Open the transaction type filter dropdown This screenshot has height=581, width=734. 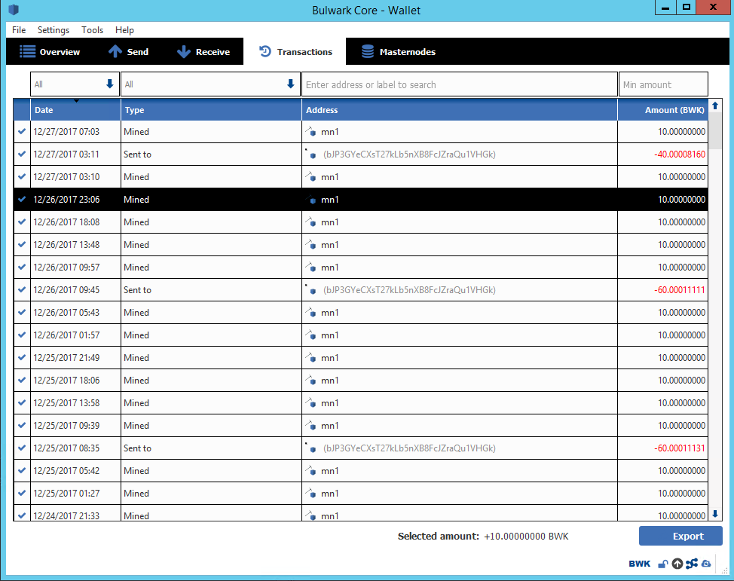(211, 84)
